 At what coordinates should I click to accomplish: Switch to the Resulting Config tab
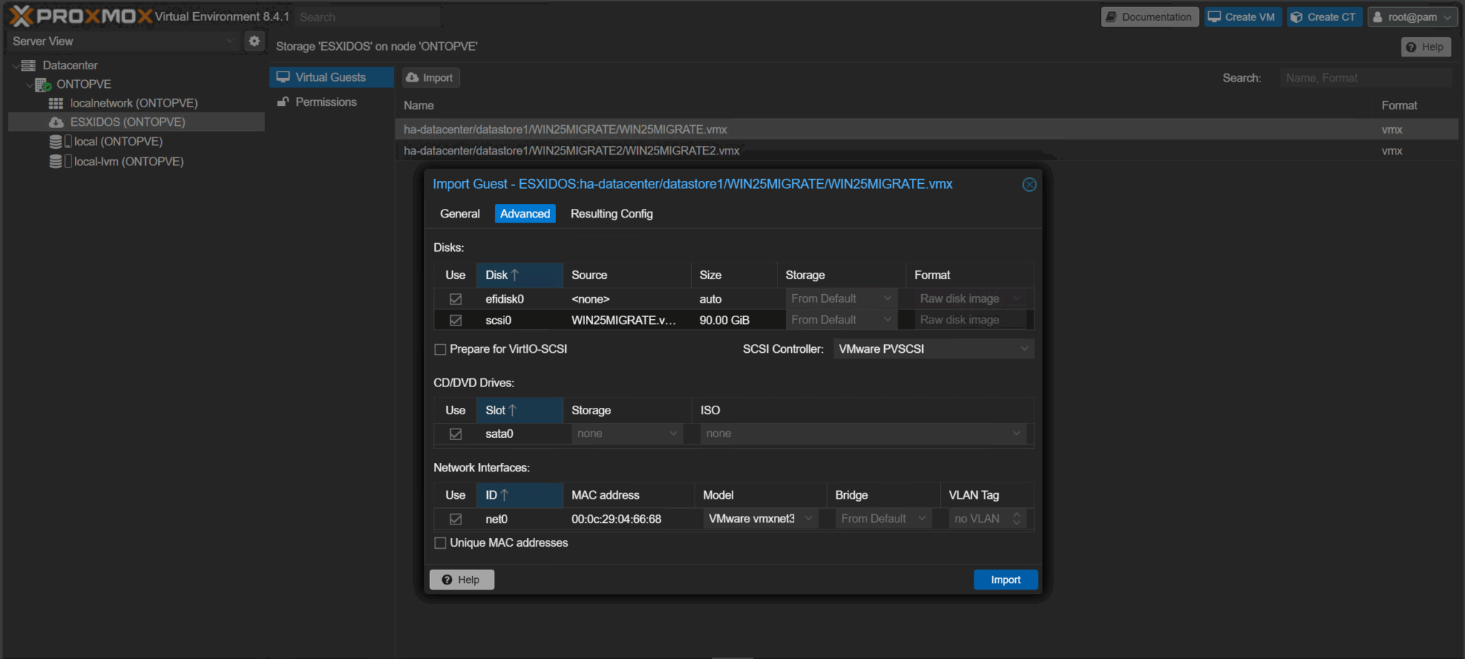pos(612,214)
